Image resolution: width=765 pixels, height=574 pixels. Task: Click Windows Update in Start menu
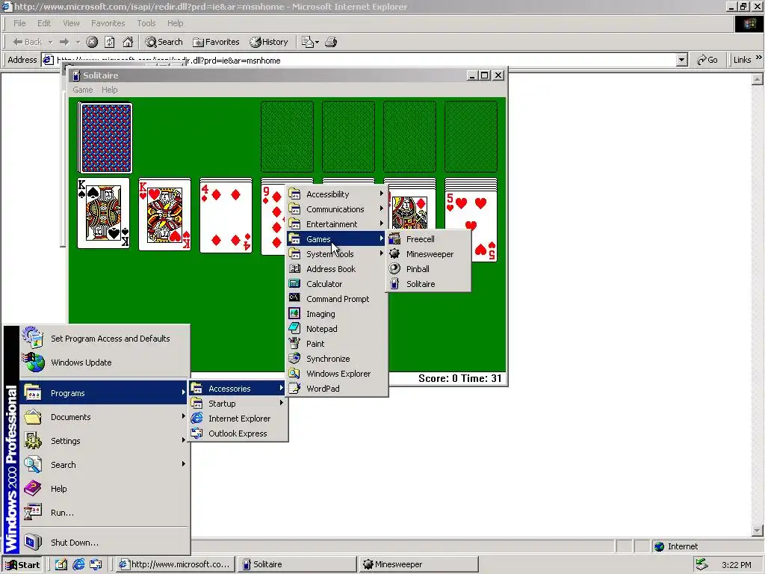pos(105,362)
